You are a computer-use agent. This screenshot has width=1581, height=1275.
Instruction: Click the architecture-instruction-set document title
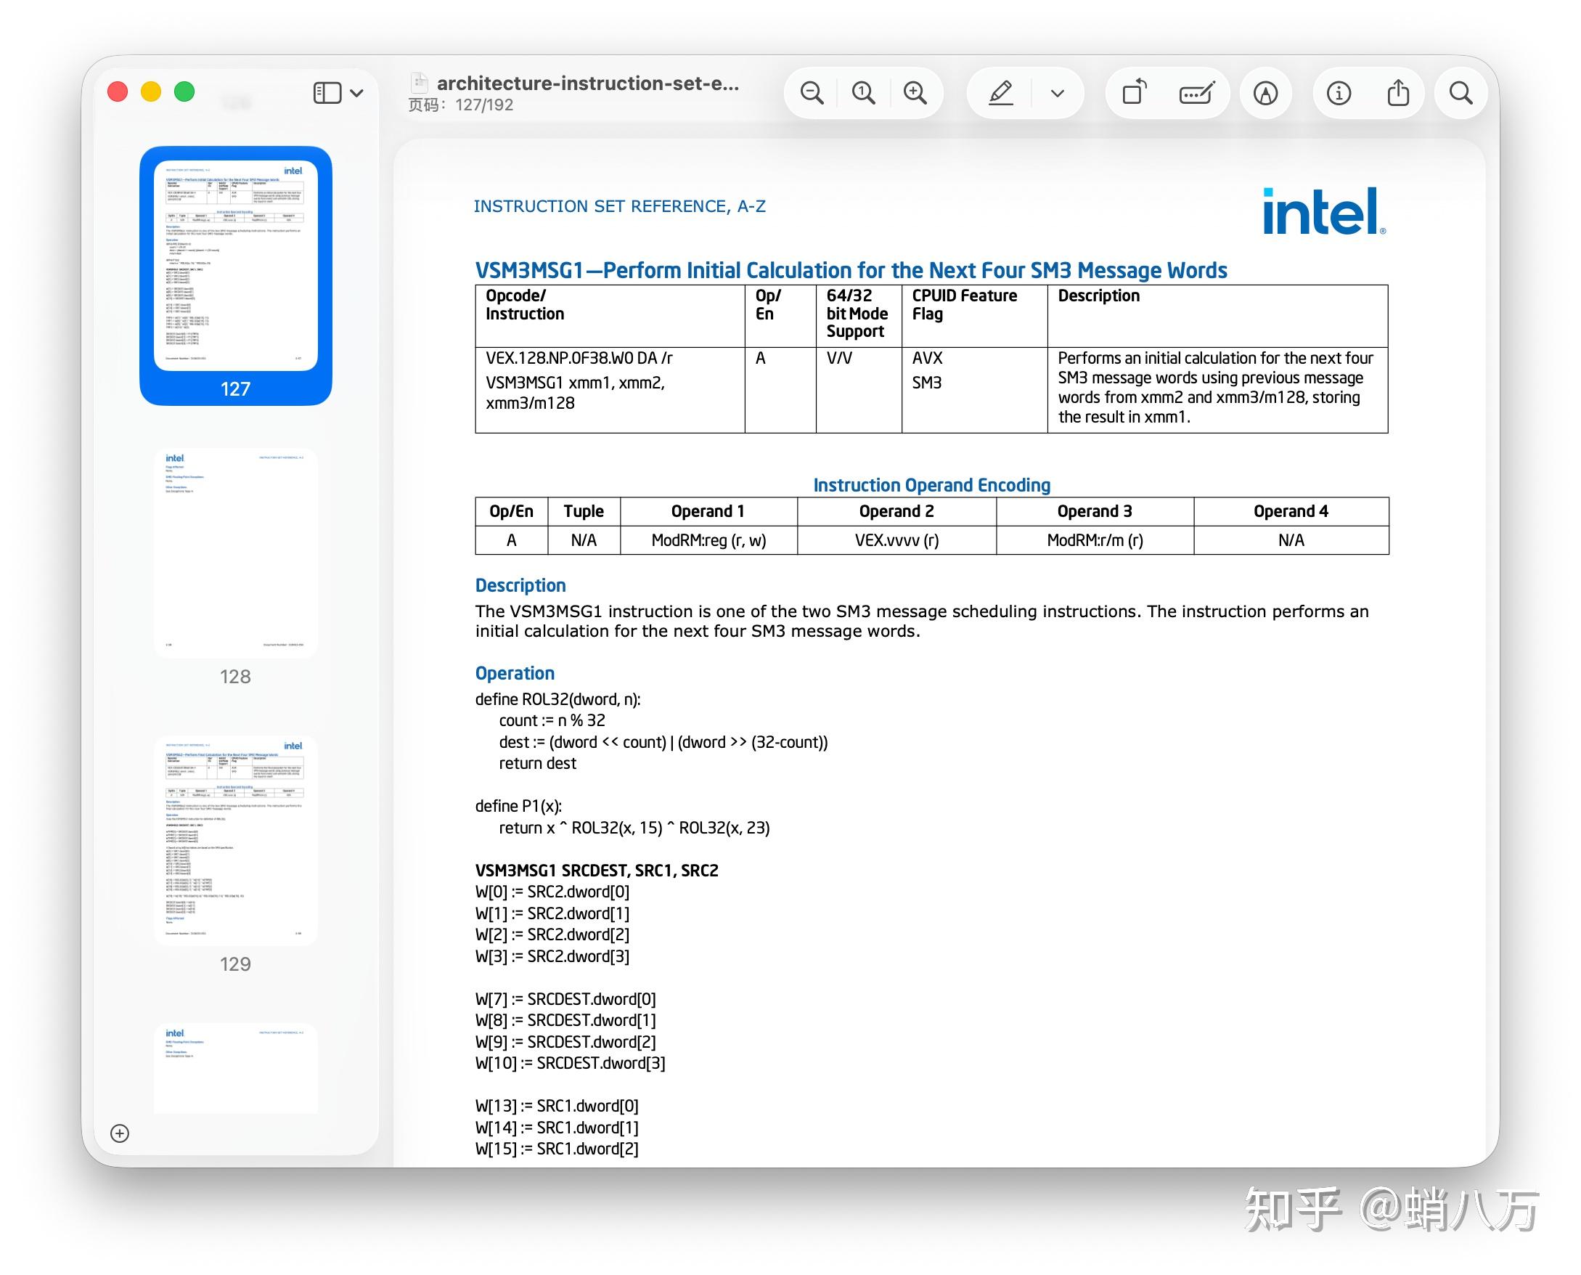[587, 83]
